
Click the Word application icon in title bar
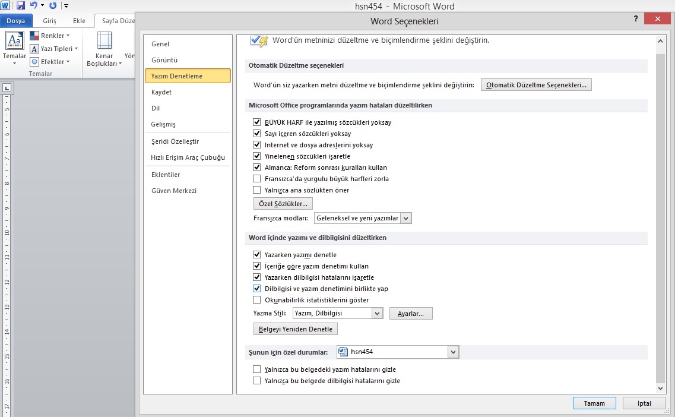tap(5, 5)
